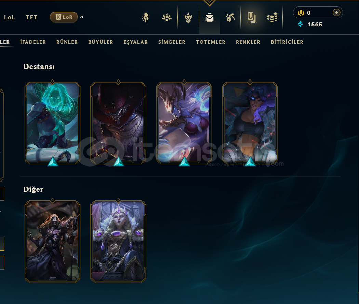The width and height of the screenshot is (359, 304).
Task: Open the laurel flame icon in top navigation
Action: (188, 17)
